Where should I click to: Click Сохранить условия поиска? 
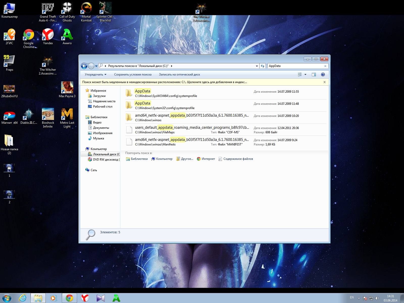tap(133, 74)
